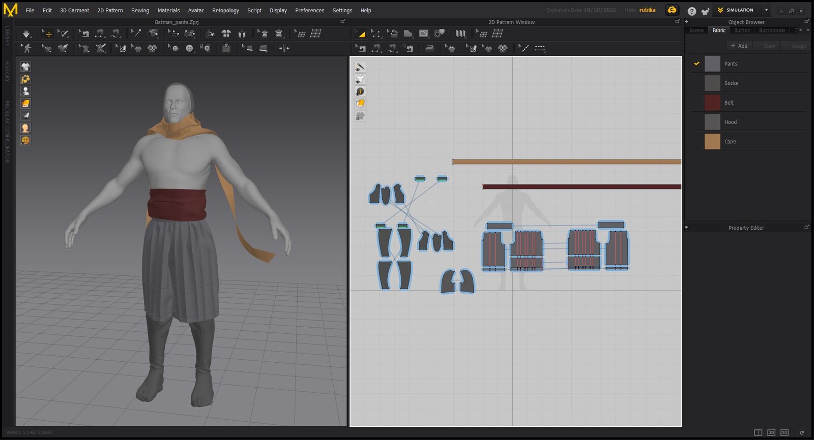
Task: Click the Copy fabric button
Action: (766, 46)
